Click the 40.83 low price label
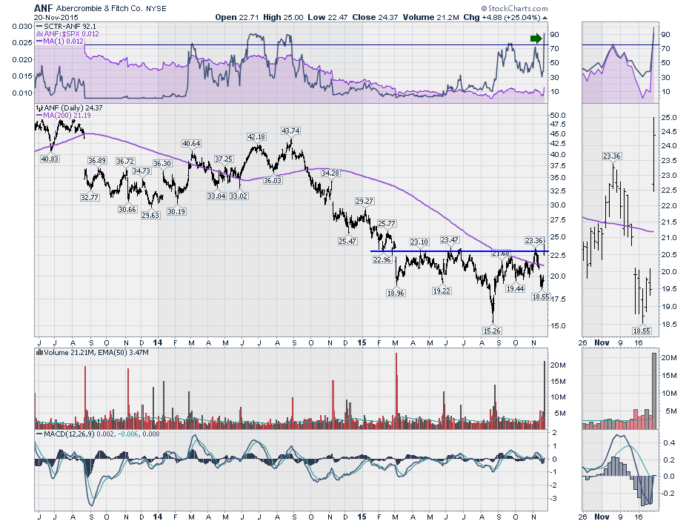Screen dimensions: 689x524 pyautogui.click(x=49, y=159)
